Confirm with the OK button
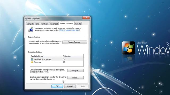170x95 pixels. 57,86
